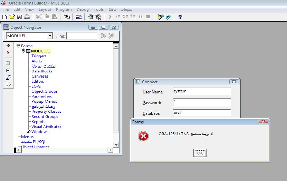Click the New form icon in toolbar
This screenshot has height=181, width=287.
(x=4, y=17)
